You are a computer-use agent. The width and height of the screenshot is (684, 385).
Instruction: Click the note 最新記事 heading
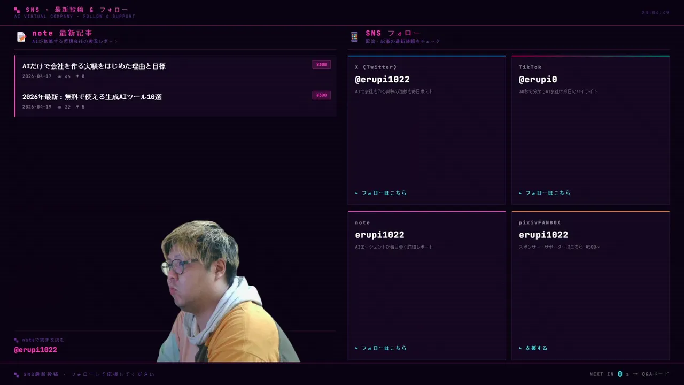pyautogui.click(x=62, y=33)
